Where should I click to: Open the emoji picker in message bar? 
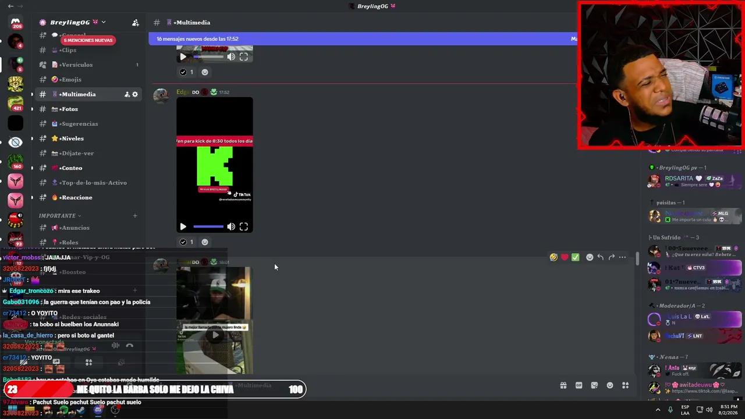click(610, 385)
